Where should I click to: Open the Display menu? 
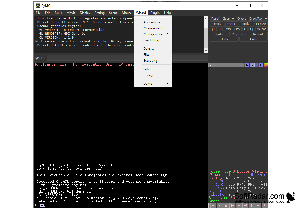pyautogui.click(x=85, y=13)
